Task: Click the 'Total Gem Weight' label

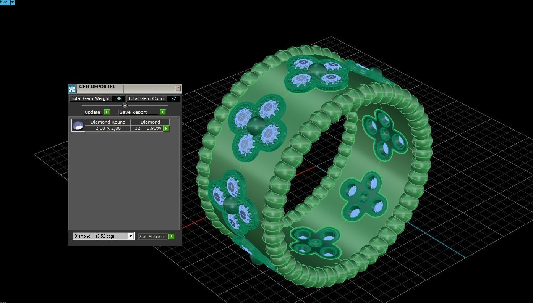Action: pos(90,98)
